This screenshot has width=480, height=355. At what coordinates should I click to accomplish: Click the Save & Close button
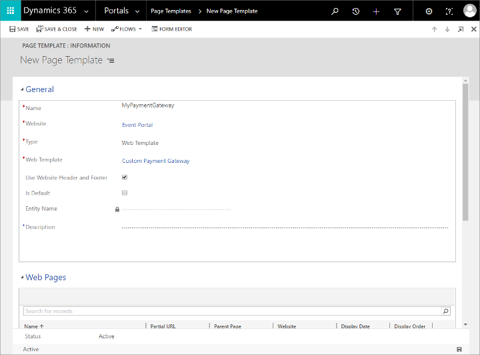click(x=57, y=29)
